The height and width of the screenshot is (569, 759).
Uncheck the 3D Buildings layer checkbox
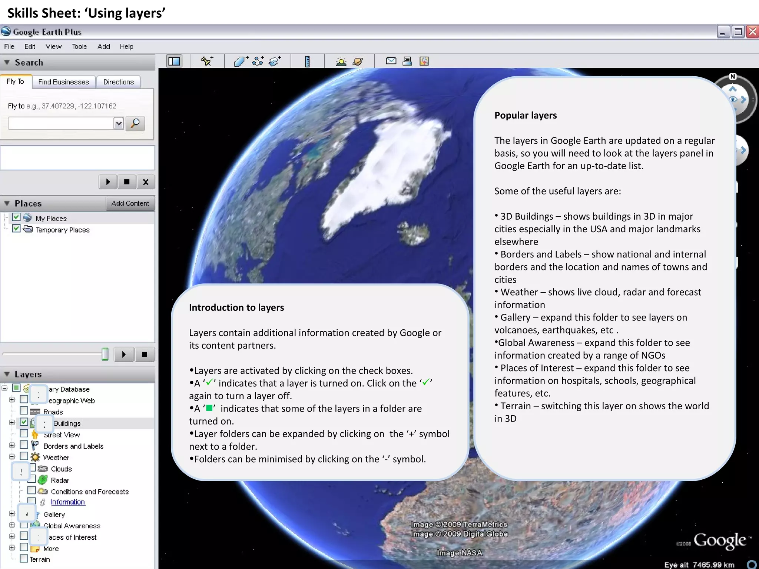[24, 422]
